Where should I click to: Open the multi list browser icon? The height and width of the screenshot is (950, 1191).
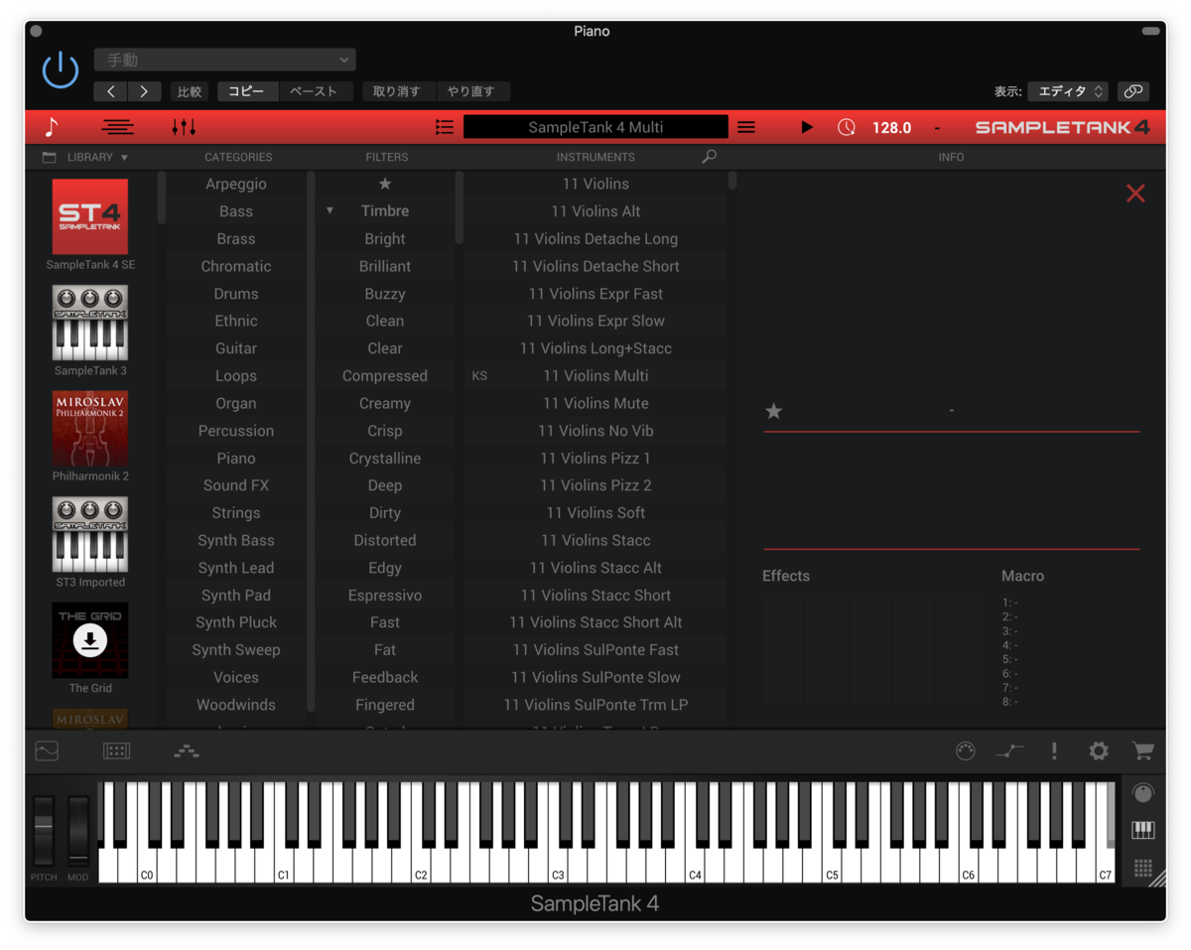(445, 127)
